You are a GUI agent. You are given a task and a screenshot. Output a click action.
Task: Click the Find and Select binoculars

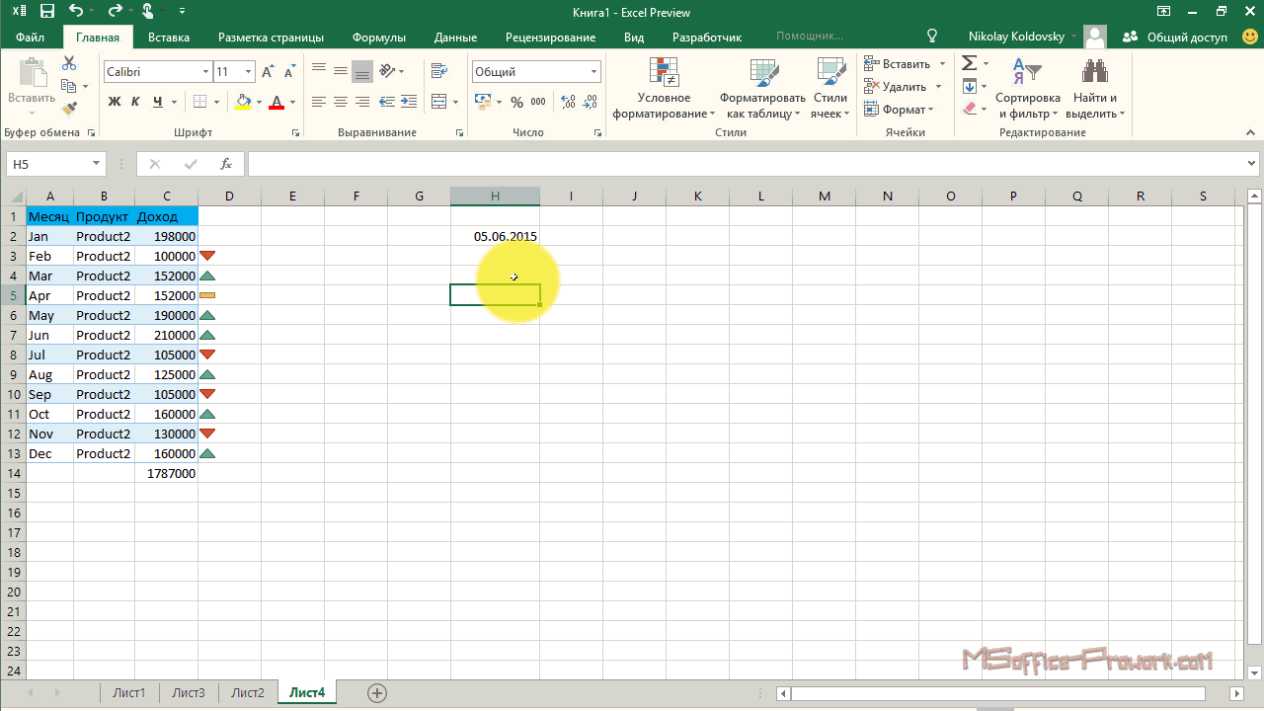[1094, 87]
